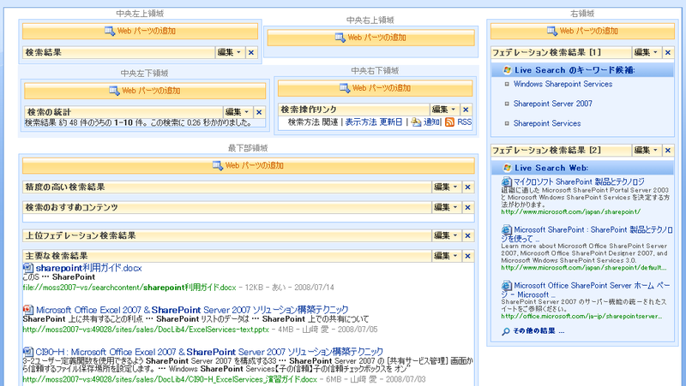
Task: Close the 検索操作リンク web part
Action: click(x=466, y=110)
